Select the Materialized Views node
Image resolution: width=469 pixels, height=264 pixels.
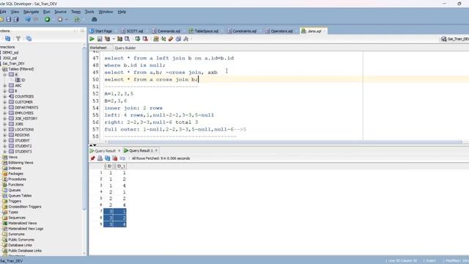[23, 223]
